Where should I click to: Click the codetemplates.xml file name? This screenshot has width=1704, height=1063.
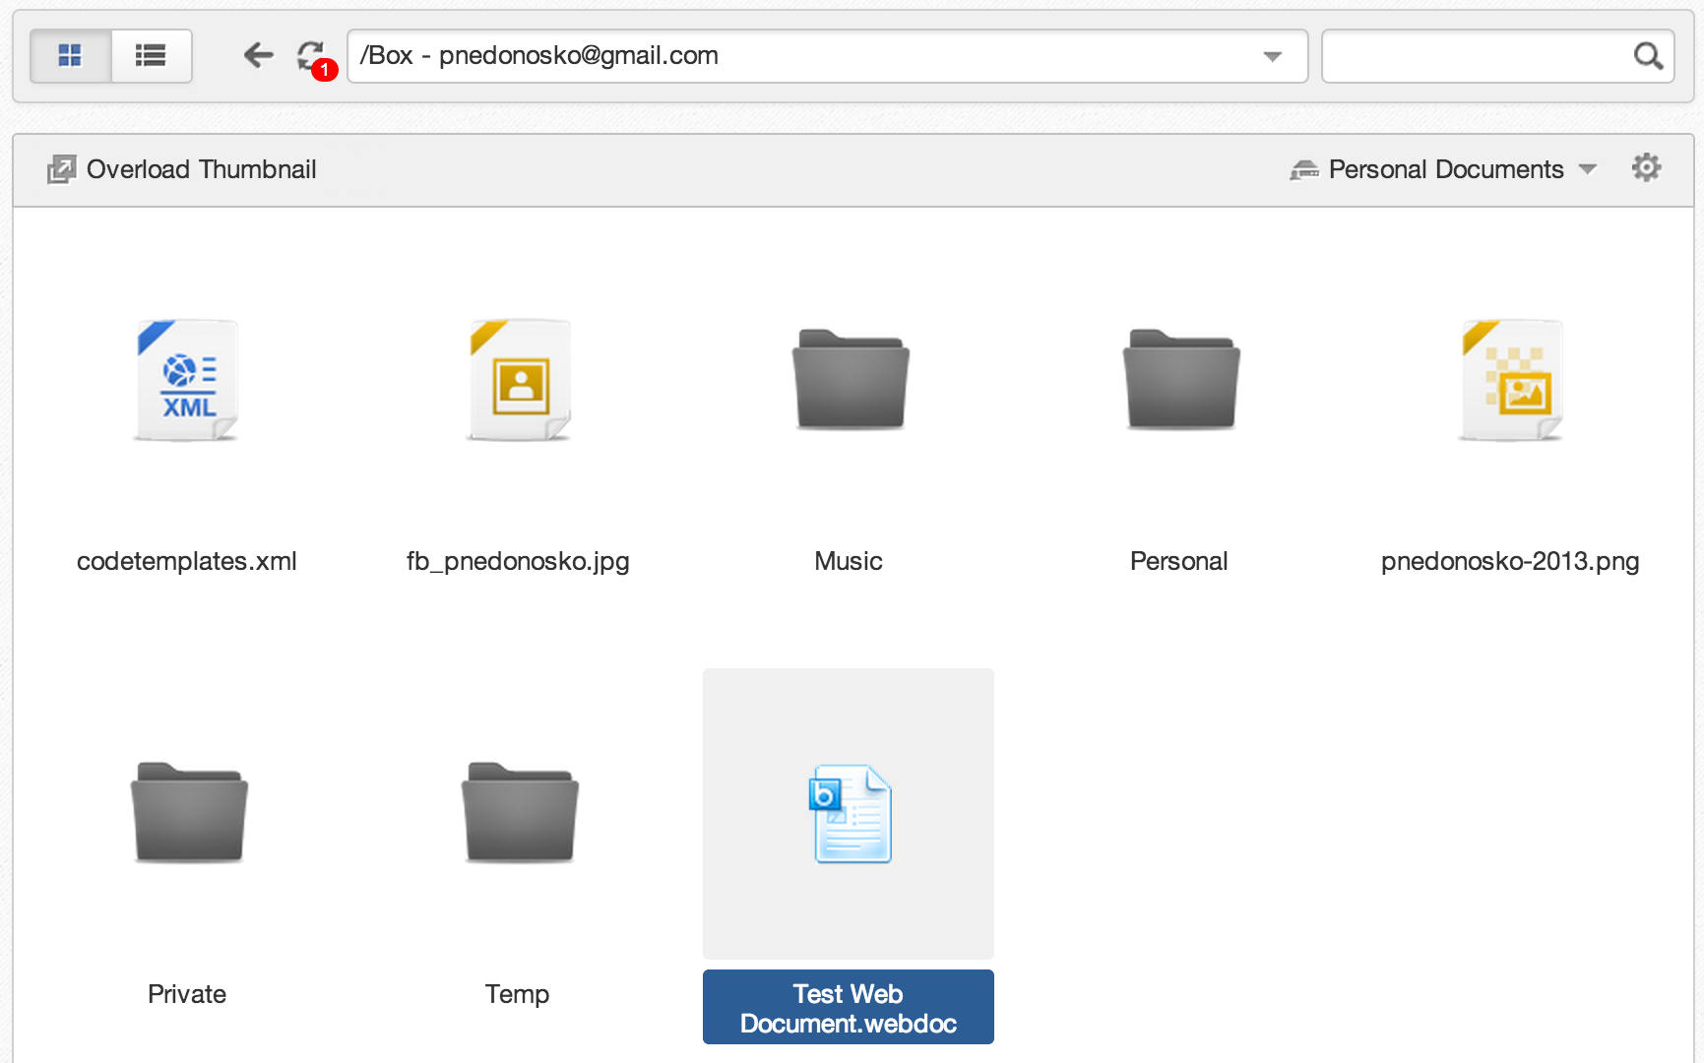[x=187, y=561]
